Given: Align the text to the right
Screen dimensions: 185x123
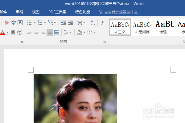Looking at the screenshot, I should click(x=43, y=32).
